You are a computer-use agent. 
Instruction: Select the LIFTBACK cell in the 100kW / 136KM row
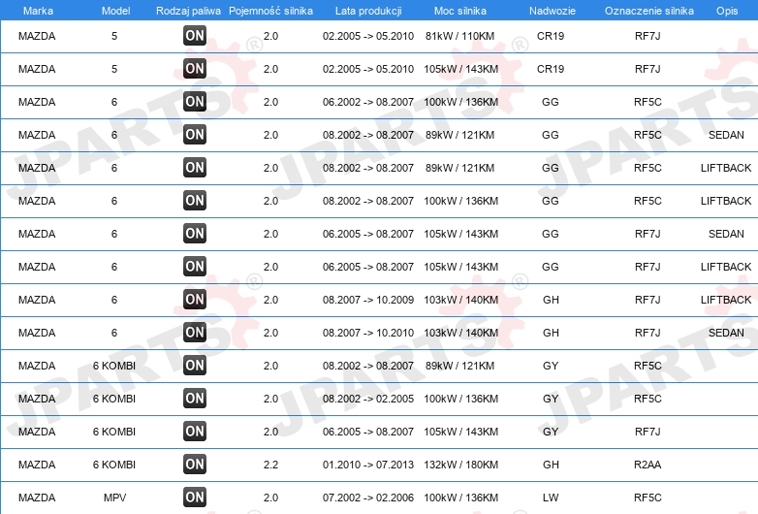726,201
